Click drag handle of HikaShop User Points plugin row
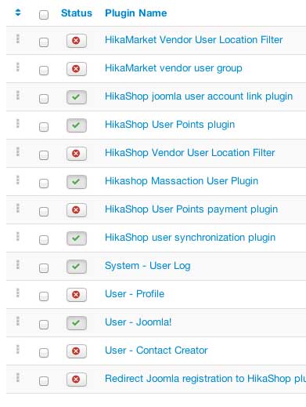The image size is (306, 407). click(x=18, y=123)
